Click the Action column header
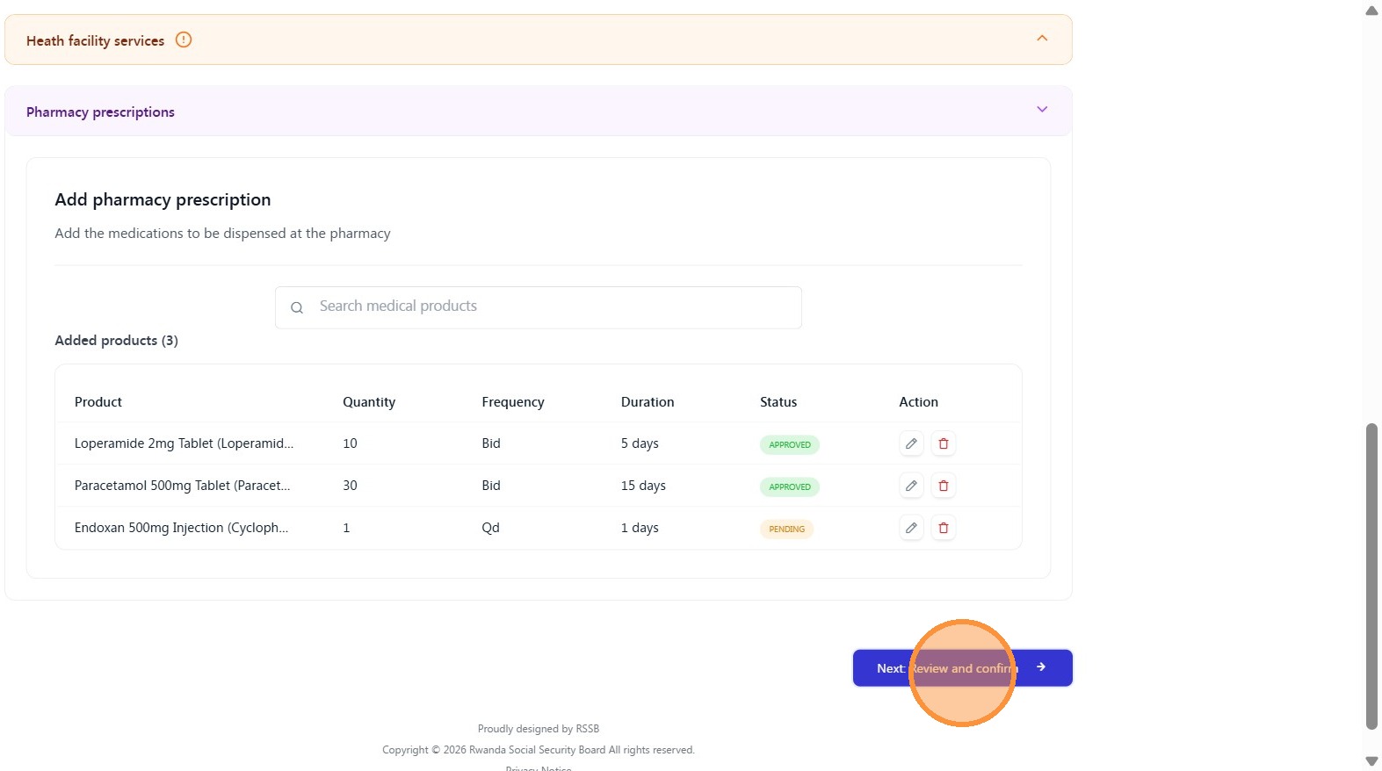Image resolution: width=1382 pixels, height=771 pixels. point(918,402)
